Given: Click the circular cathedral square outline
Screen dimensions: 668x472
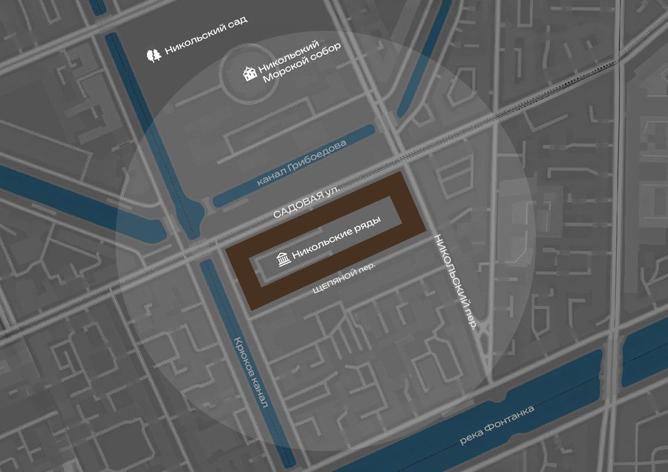Looking at the screenshot, I should point(249,73).
